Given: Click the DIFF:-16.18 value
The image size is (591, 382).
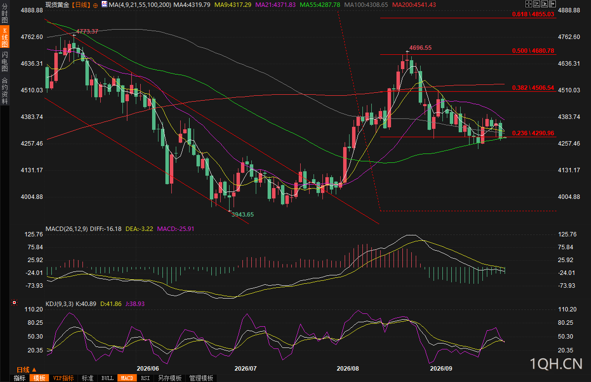Looking at the screenshot, I should pos(106,229).
